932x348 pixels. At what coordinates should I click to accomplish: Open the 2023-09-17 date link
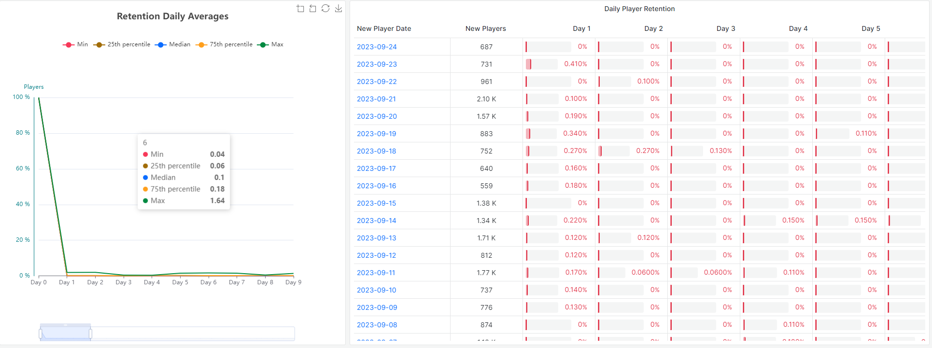click(376, 168)
